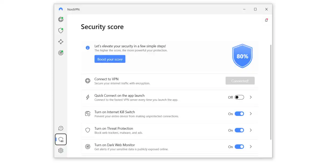This screenshot has height=163, width=323.
Task: Expand Quick Connect settings chevron
Action: click(x=251, y=97)
